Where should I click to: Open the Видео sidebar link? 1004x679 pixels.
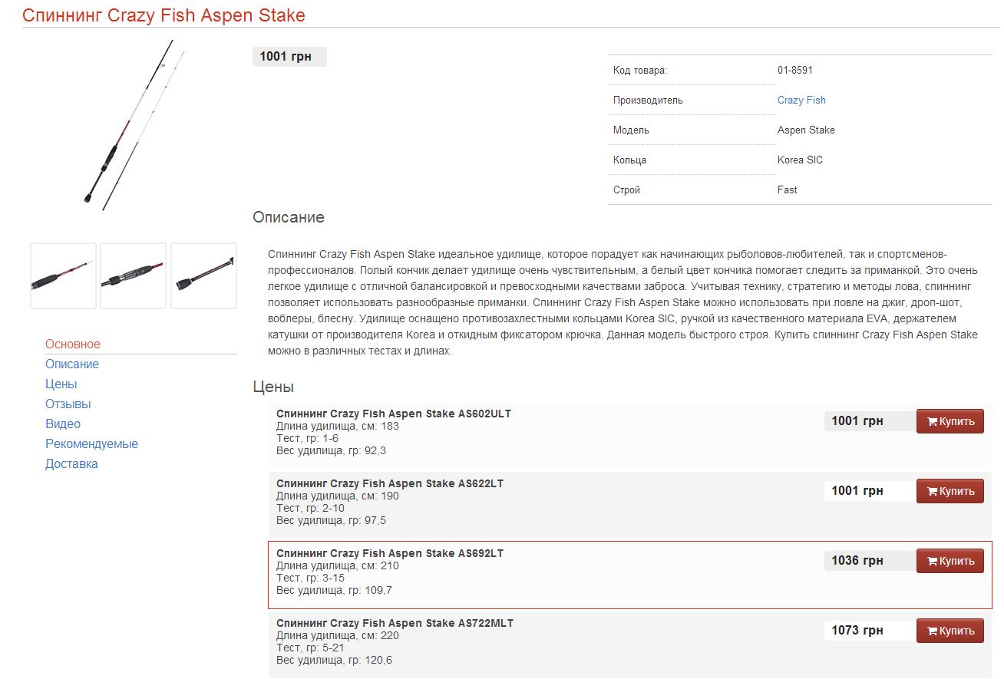click(63, 424)
